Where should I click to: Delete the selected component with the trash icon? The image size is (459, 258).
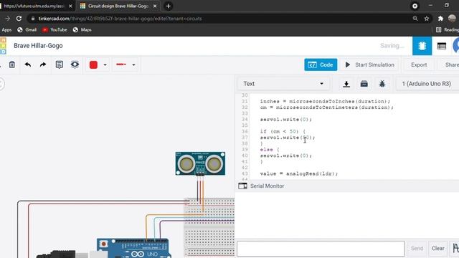tap(12, 64)
